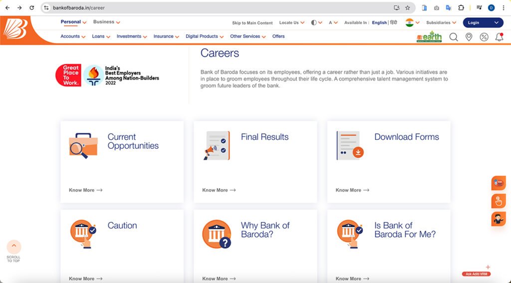The width and height of the screenshot is (511, 283).
Task: Bookmark the page with the star icon
Action: 407,8
